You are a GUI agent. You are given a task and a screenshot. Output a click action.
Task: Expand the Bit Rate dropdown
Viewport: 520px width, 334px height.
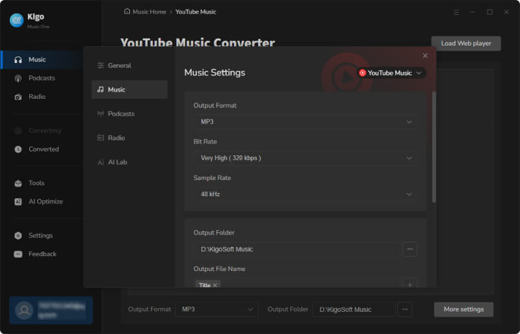pos(305,158)
